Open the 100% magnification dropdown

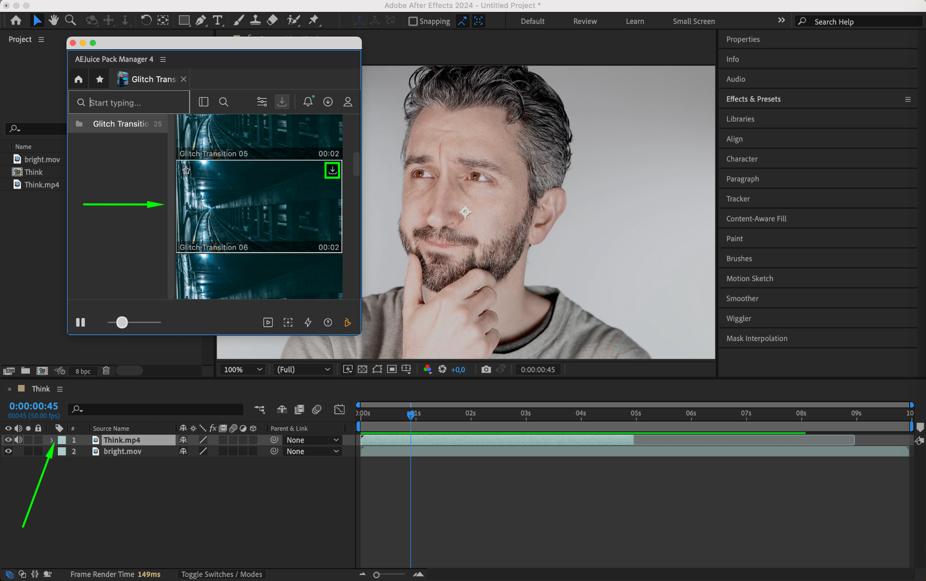[x=242, y=370]
